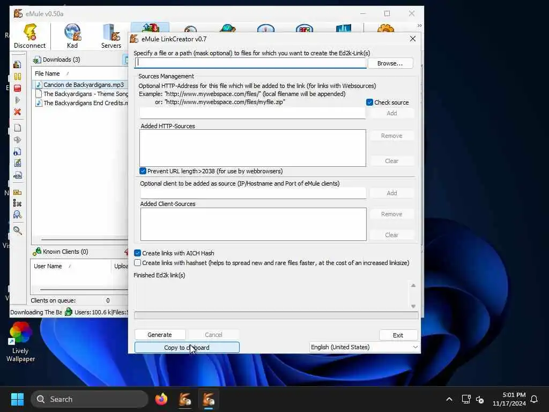This screenshot has width=549, height=412.
Task: Click the magnifying glass search icon at sidebar bottom
Action: coord(17,230)
